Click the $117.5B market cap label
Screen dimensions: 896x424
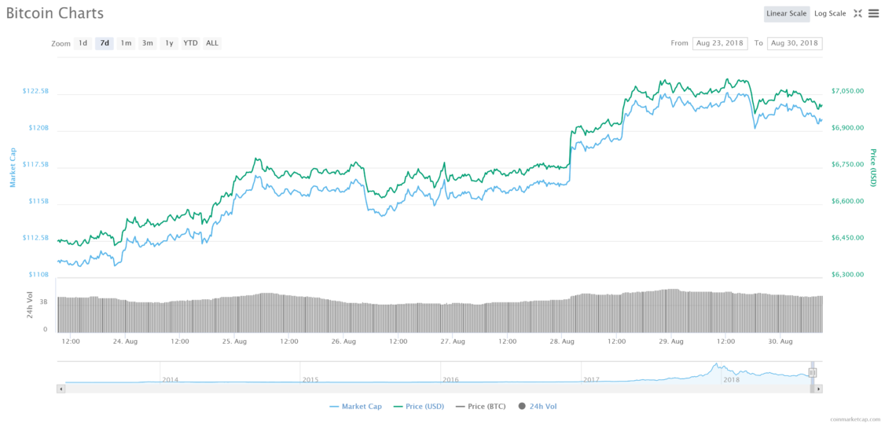coord(35,164)
